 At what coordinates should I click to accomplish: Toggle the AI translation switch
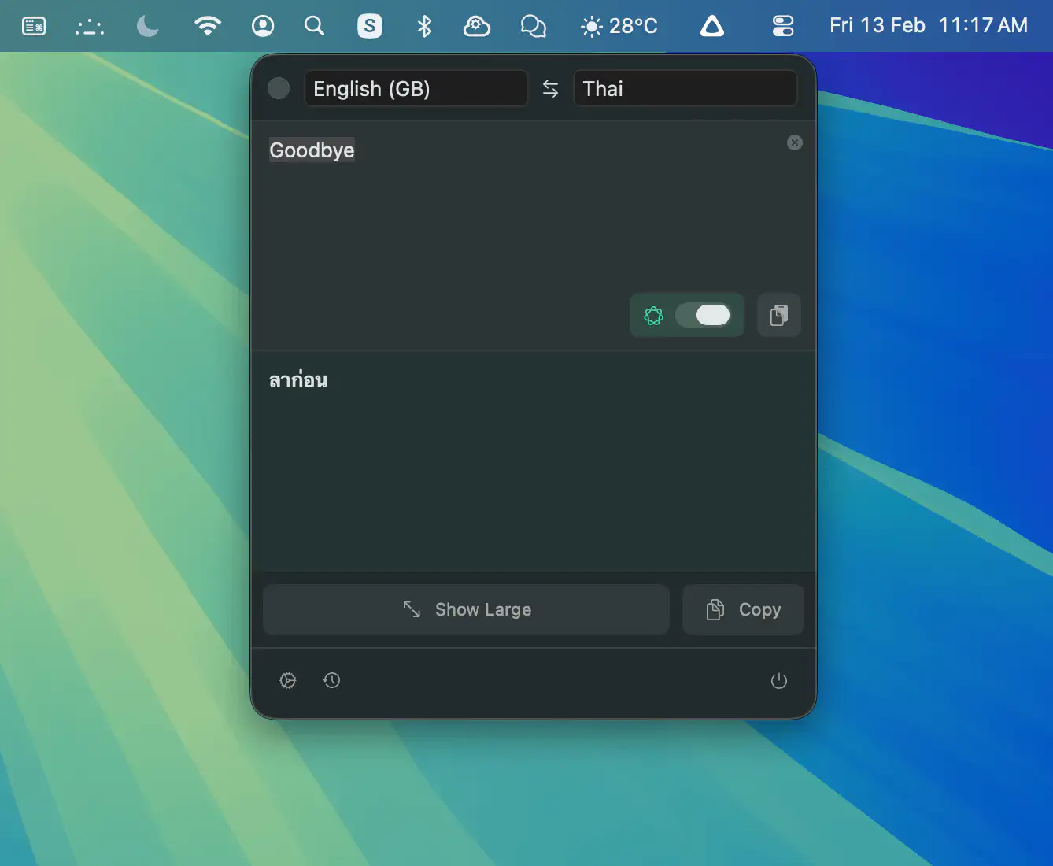tap(703, 316)
